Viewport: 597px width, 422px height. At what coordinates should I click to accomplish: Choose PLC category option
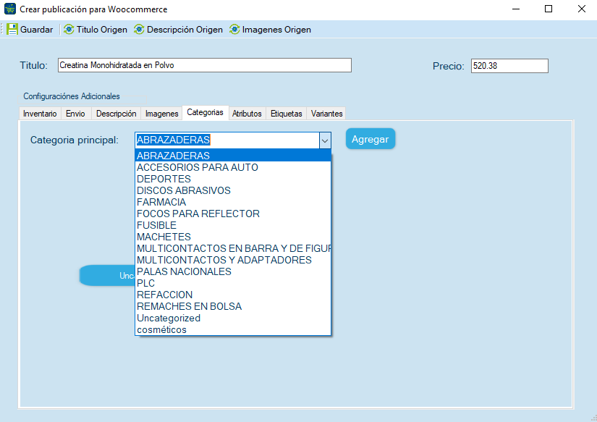coord(233,283)
